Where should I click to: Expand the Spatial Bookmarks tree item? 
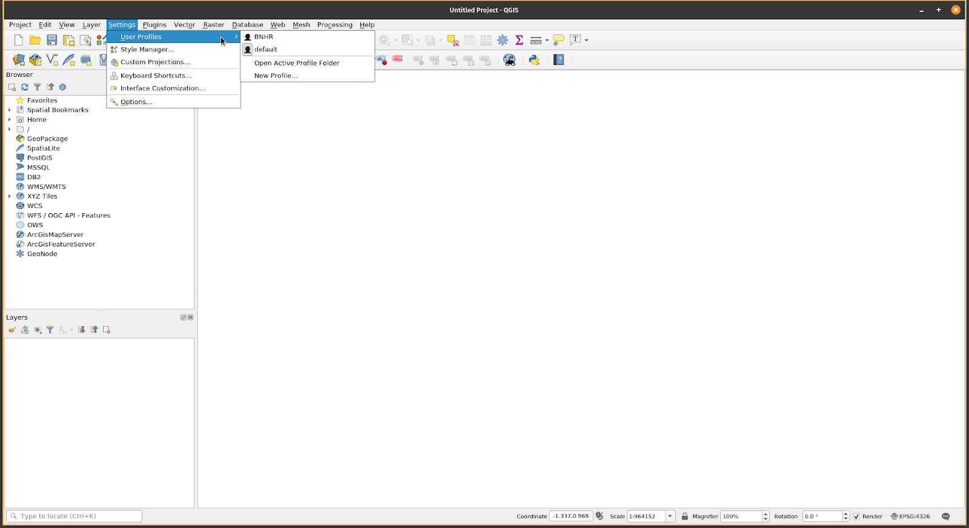tap(9, 110)
